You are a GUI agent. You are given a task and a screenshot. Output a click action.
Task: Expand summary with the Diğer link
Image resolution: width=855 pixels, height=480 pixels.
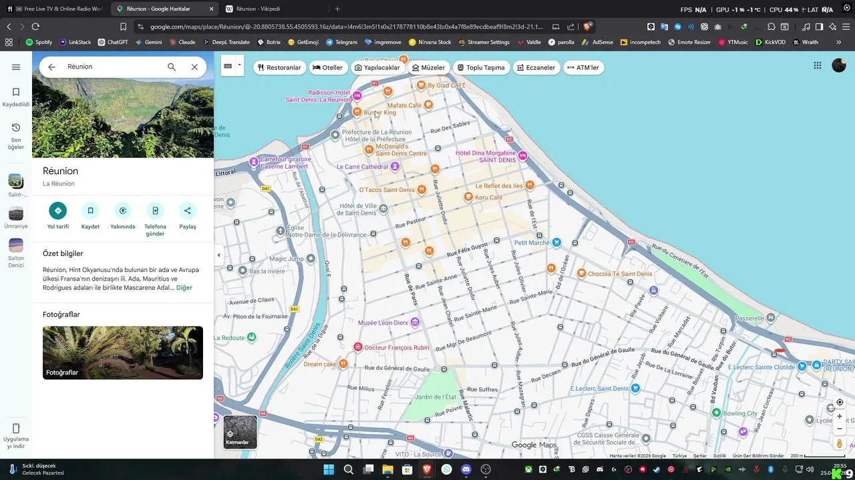click(x=184, y=288)
